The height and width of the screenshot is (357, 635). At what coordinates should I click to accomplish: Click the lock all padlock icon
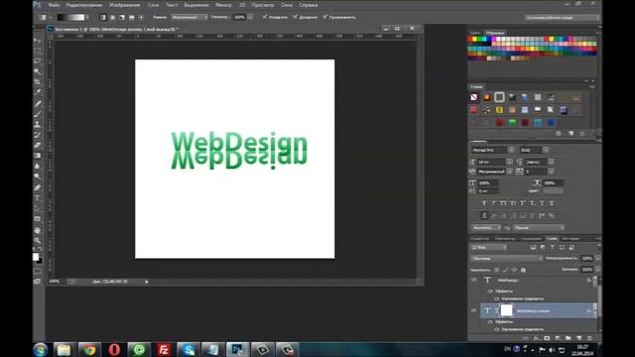pyautogui.click(x=523, y=270)
